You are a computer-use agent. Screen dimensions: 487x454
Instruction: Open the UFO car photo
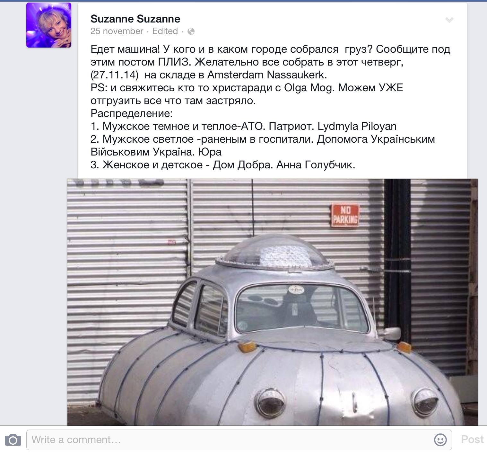coord(272,302)
